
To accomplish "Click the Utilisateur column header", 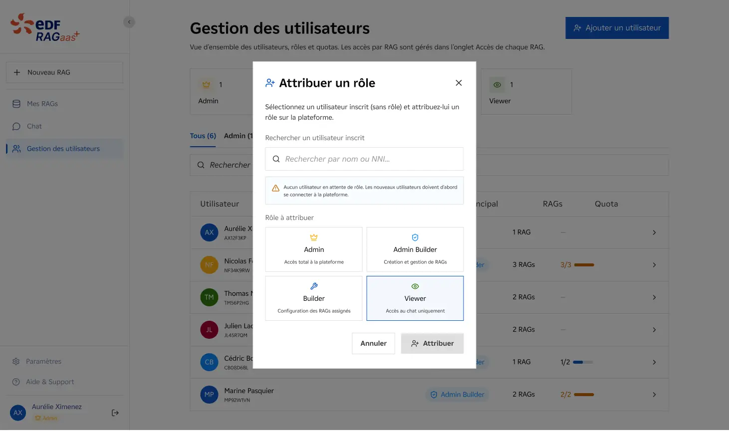I will click(220, 204).
